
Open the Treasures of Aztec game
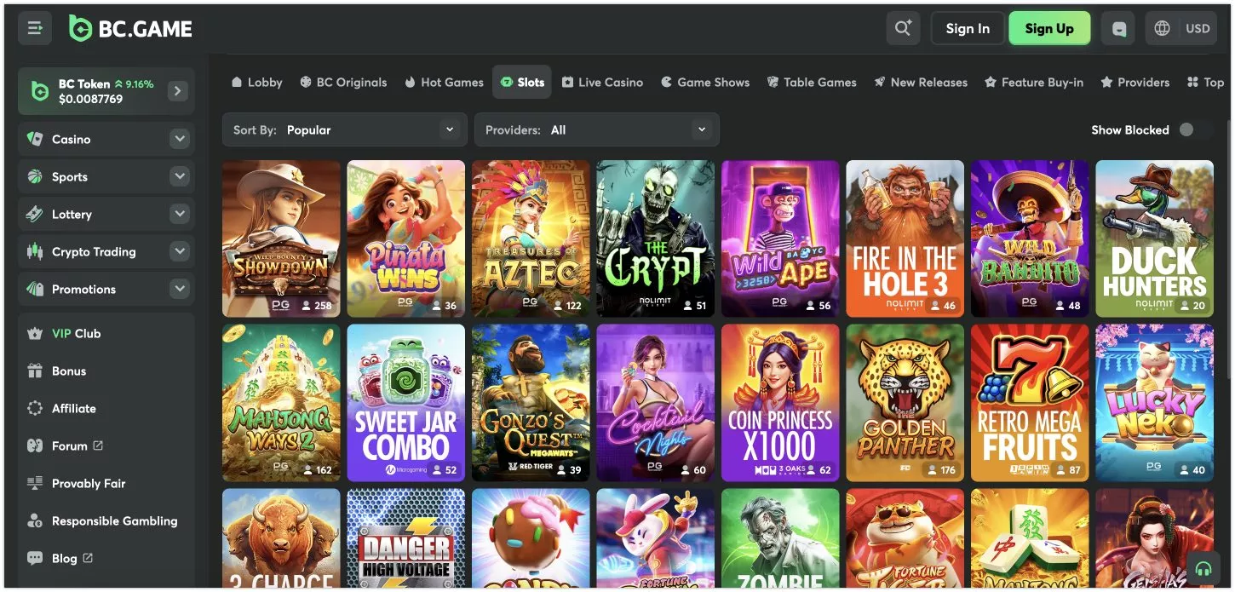[x=531, y=239]
